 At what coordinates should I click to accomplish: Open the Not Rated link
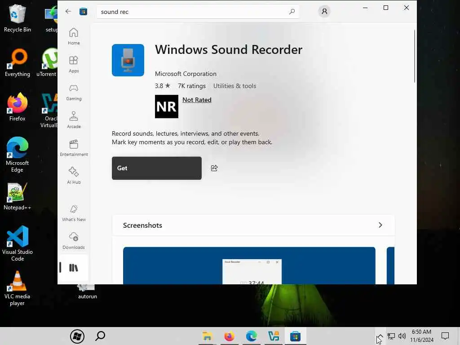point(197,100)
